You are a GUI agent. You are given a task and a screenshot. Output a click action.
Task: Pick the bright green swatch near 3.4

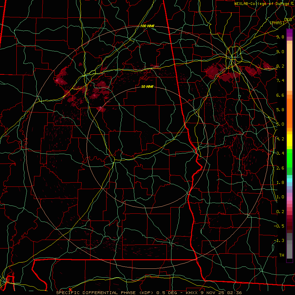(289, 158)
